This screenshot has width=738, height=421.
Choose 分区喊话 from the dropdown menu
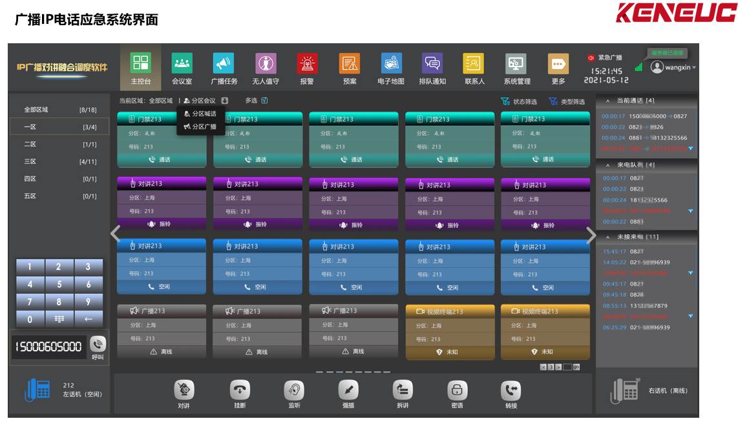point(200,114)
